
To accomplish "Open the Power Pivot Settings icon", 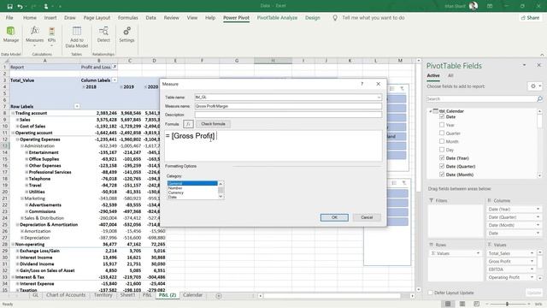I will pyautogui.click(x=127, y=31).
